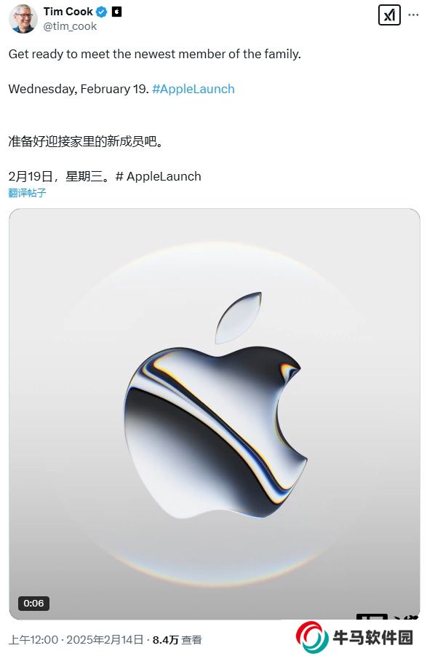View the 8.4万 查看 view count

[177, 640]
